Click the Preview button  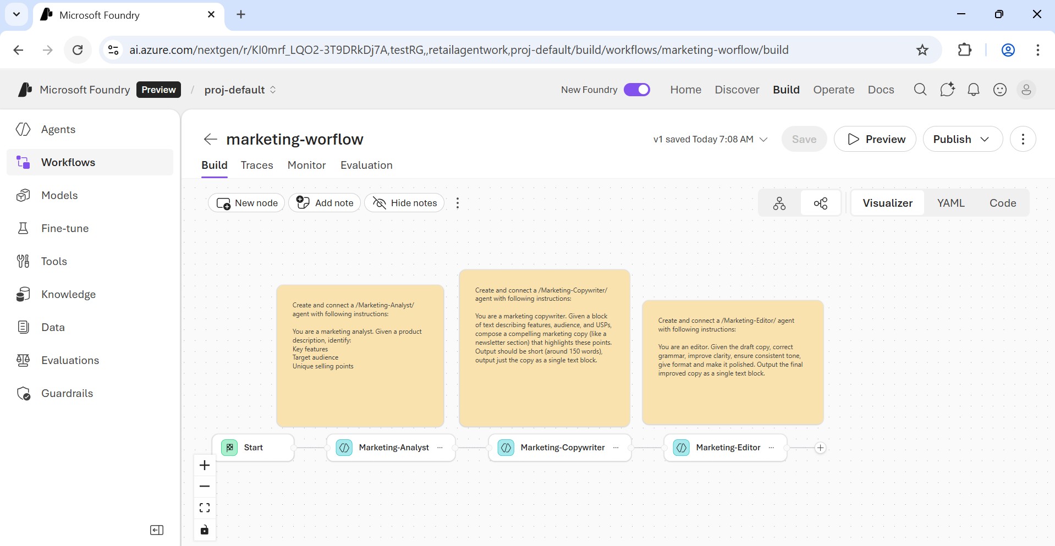pos(875,139)
